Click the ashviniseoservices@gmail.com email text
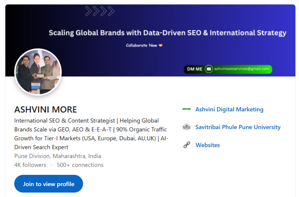299x197 pixels. [242, 69]
